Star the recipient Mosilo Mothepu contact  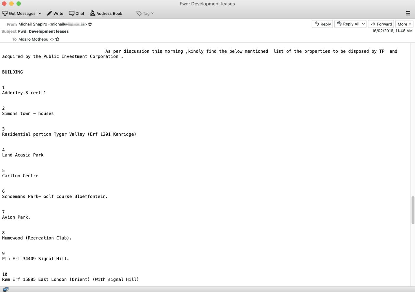[58, 39]
